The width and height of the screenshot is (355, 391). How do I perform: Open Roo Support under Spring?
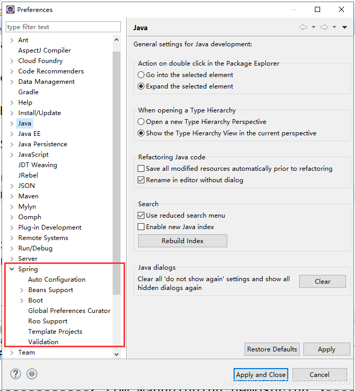47,321
